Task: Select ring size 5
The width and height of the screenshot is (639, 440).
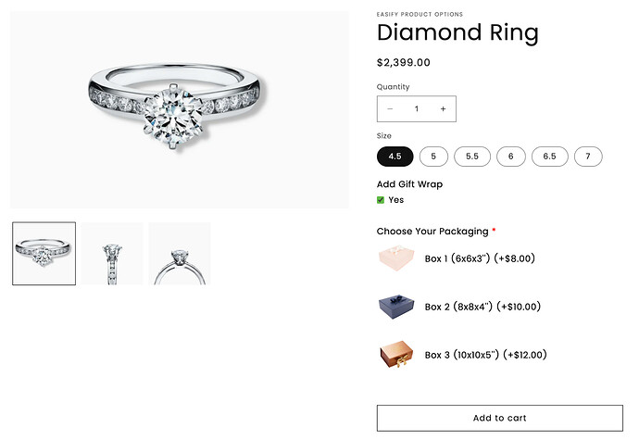Action: 433,157
